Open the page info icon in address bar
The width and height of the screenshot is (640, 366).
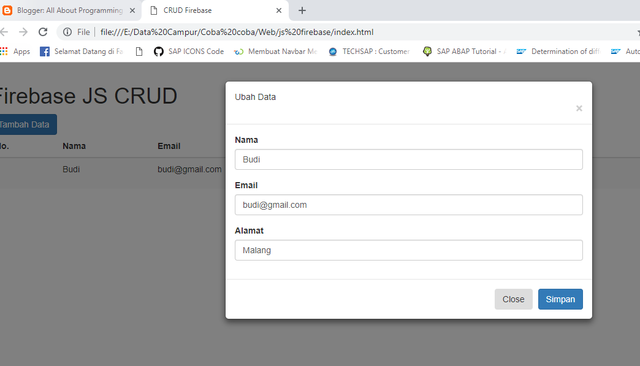67,31
